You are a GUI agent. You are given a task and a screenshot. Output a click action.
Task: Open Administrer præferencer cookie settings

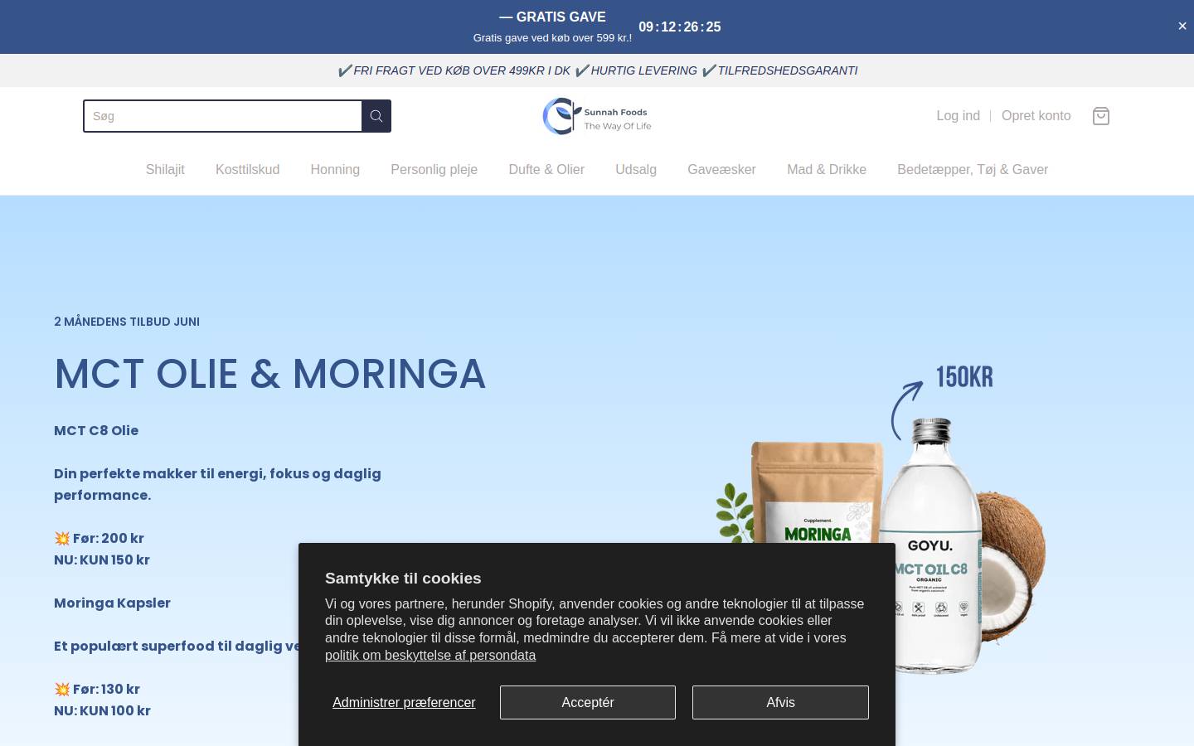(x=404, y=703)
